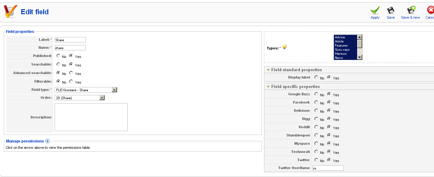Open the Order dropdown
The image size is (434, 177).
tap(102, 98)
